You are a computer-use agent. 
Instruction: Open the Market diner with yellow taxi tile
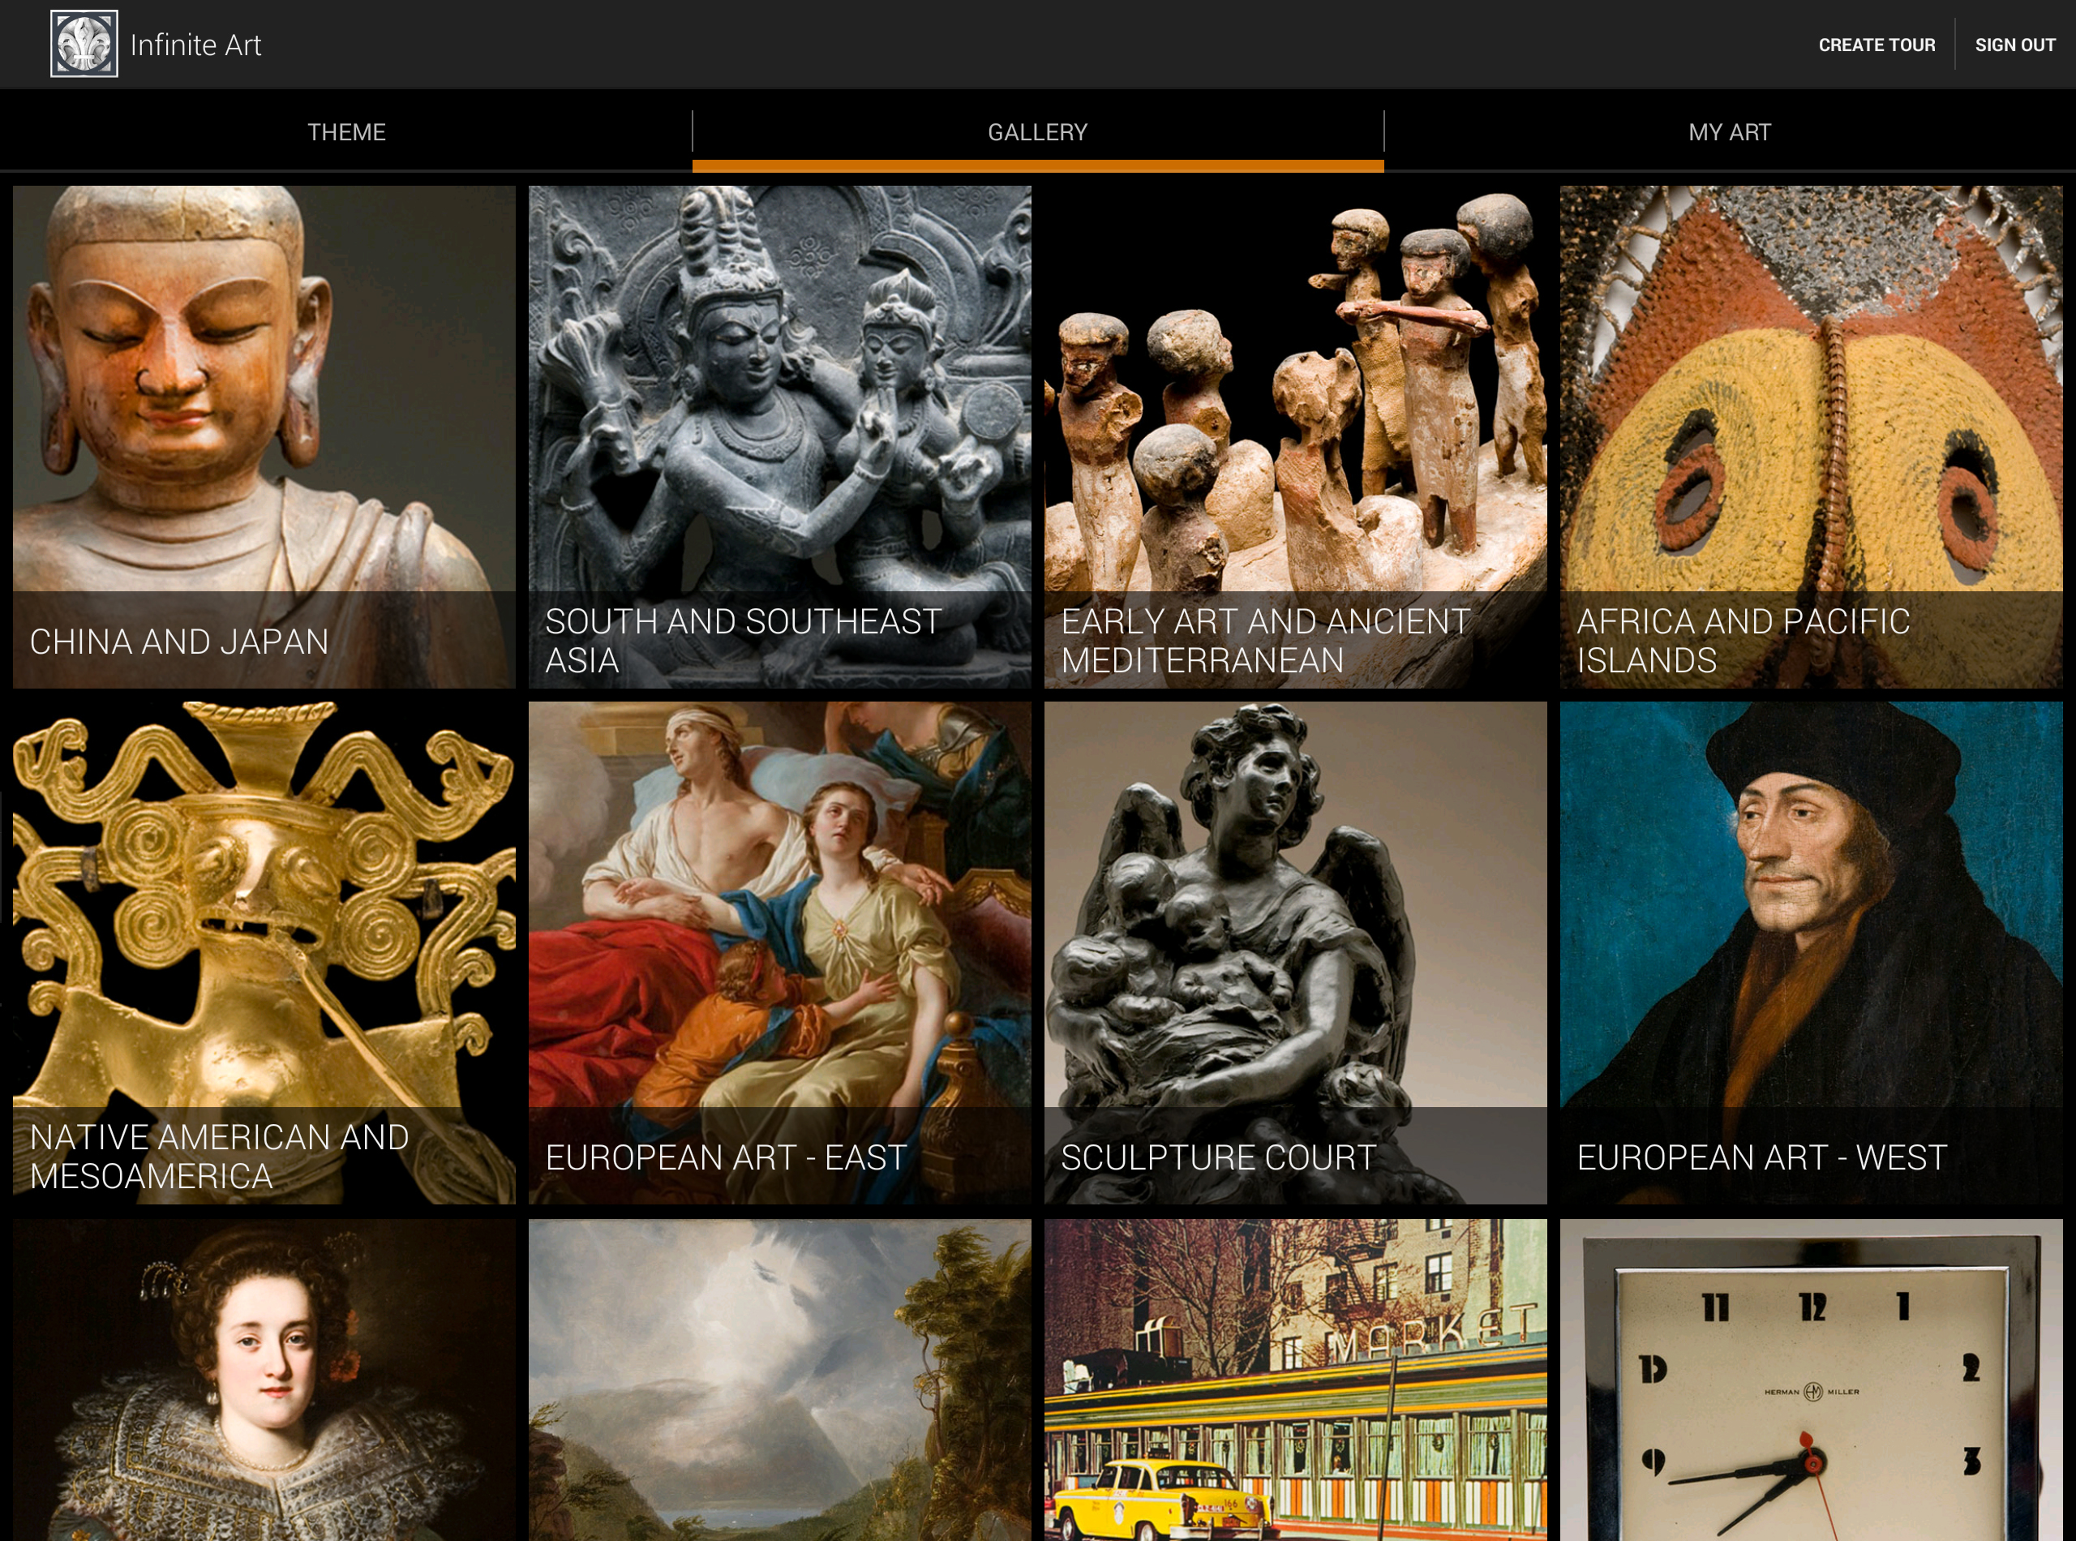click(1295, 1380)
